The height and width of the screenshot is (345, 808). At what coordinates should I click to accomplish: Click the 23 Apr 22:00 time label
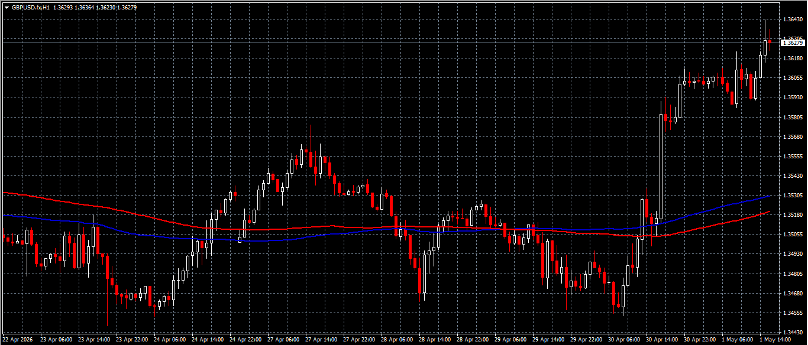(132, 340)
